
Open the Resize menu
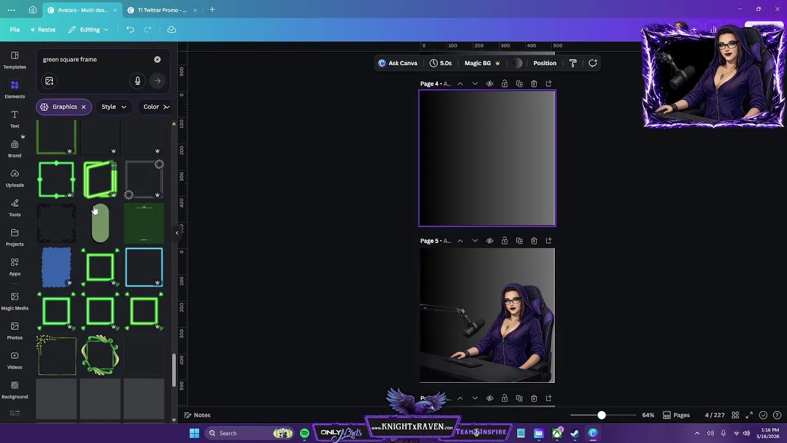pyautogui.click(x=42, y=30)
